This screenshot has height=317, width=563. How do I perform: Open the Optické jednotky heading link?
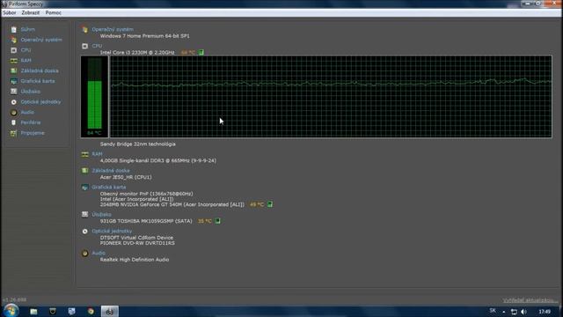[x=112, y=231]
